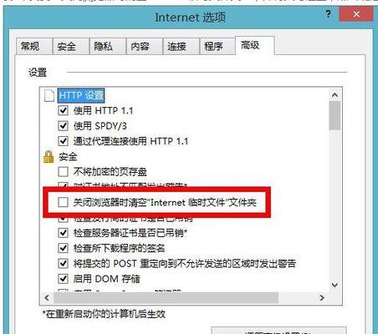Click the vertical scrollbar thumb

click(x=335, y=115)
